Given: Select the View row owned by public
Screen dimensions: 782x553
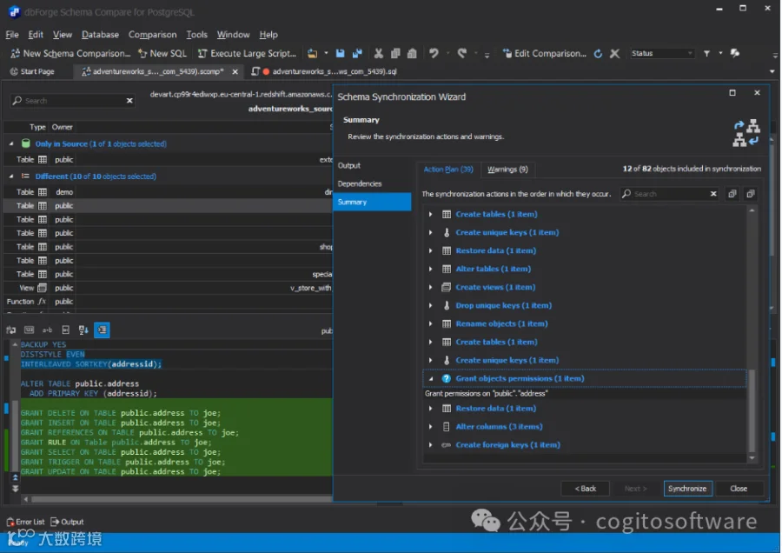Looking at the screenshot, I should pyautogui.click(x=168, y=288).
